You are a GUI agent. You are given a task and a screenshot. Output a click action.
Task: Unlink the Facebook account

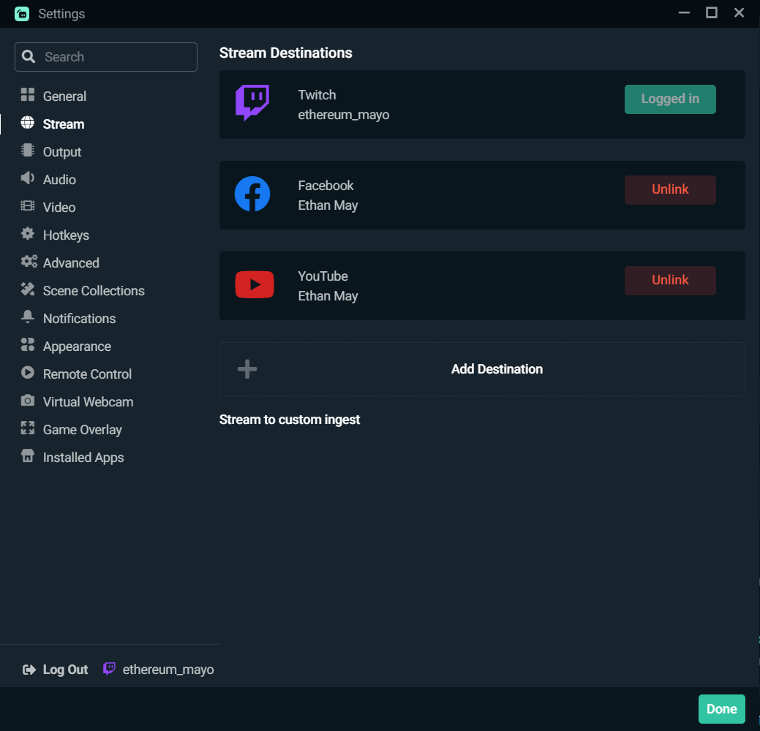(x=670, y=190)
